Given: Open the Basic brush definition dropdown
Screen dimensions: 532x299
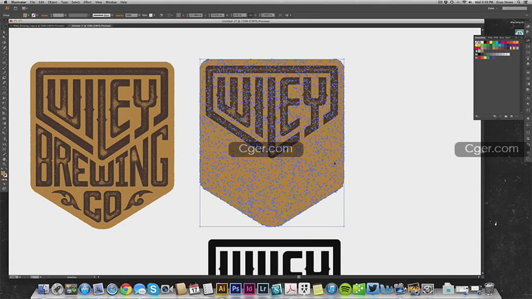Looking at the screenshot, I should click(112, 15).
